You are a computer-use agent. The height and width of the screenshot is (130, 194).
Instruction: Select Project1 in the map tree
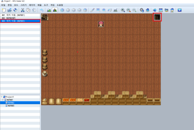coord(10,97)
